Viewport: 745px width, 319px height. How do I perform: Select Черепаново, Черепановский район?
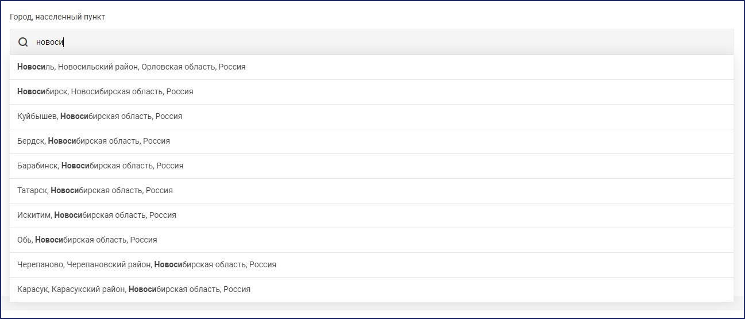tap(372, 265)
